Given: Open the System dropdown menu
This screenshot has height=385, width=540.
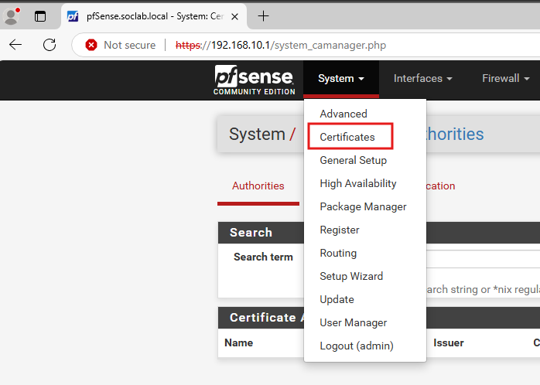Looking at the screenshot, I should (x=341, y=78).
